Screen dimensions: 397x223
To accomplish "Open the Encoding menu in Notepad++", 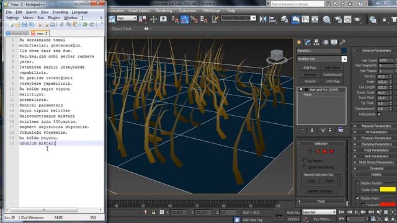I will click(x=60, y=12).
